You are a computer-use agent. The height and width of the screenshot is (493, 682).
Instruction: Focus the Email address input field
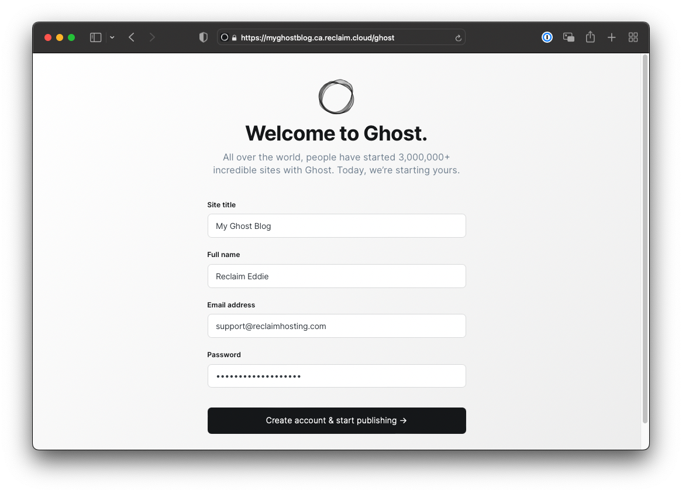(337, 326)
